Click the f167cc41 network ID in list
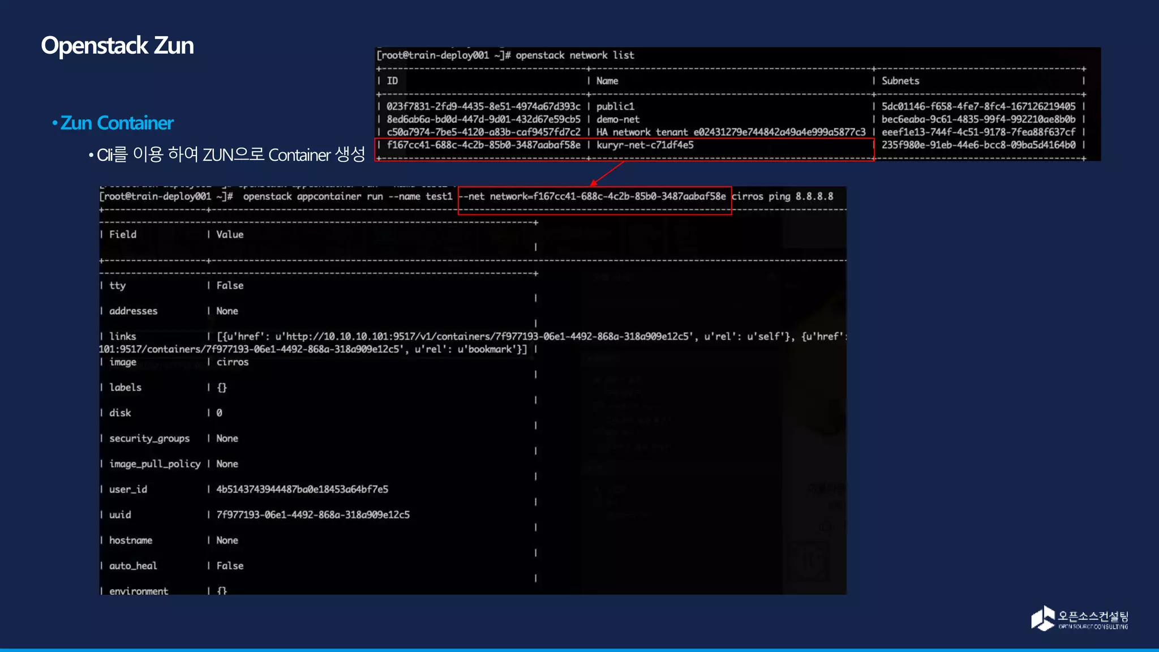This screenshot has height=652, width=1159. tap(483, 145)
